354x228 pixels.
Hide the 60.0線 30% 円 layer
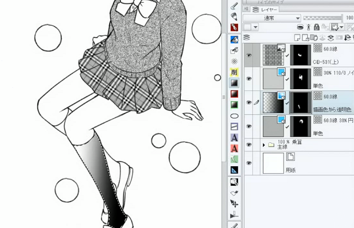click(249, 126)
